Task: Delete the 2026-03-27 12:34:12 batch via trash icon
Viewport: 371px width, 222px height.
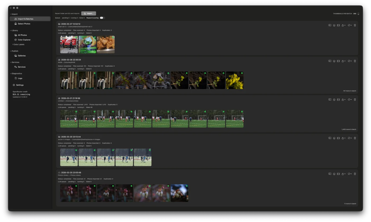Action: (x=355, y=25)
